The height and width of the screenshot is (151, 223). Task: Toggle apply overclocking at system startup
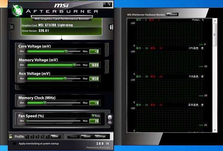(x=14, y=144)
